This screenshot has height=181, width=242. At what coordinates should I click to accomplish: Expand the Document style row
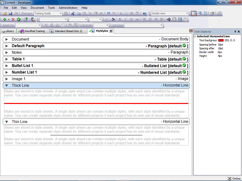(7, 39)
